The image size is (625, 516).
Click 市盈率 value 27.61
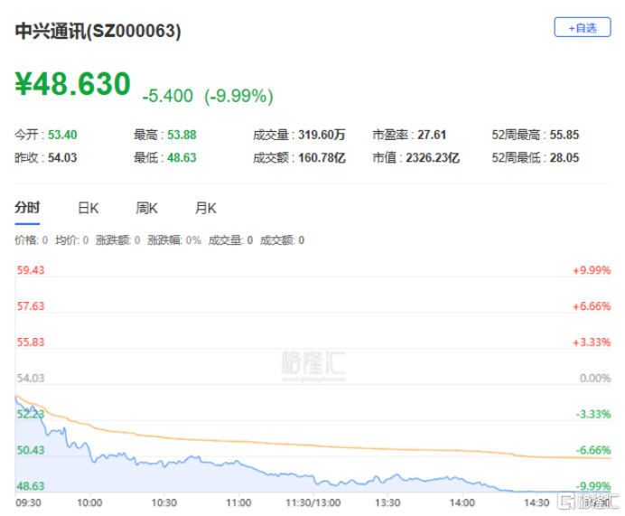pos(432,135)
